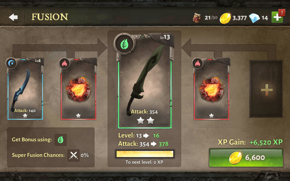Tap the green leaf element badge on main sword
Viewport: 290px width, 181px height.
(124, 44)
